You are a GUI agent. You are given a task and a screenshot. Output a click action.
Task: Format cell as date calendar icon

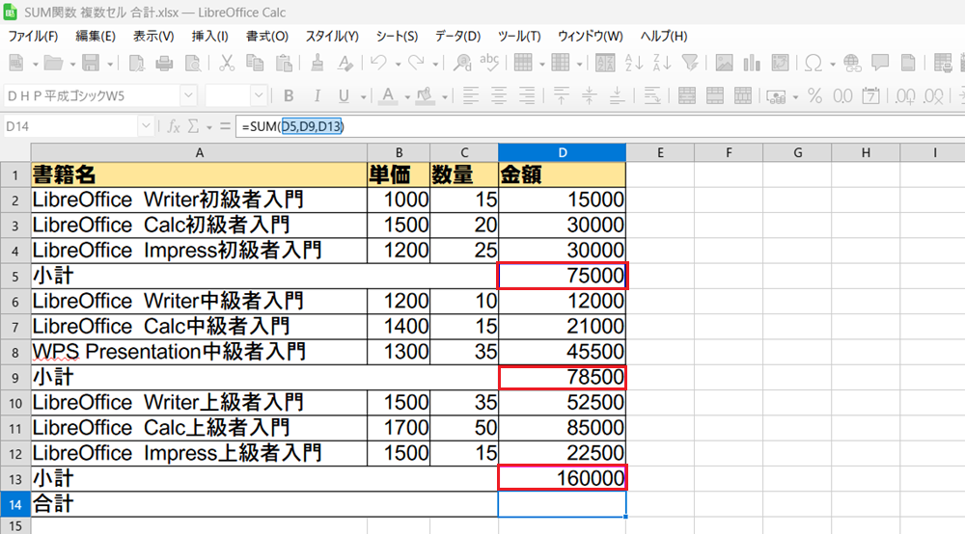pyautogui.click(x=870, y=95)
